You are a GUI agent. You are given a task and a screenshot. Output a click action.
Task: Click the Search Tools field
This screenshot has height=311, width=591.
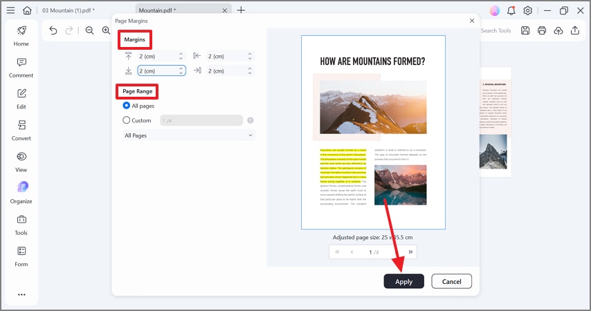(x=495, y=30)
